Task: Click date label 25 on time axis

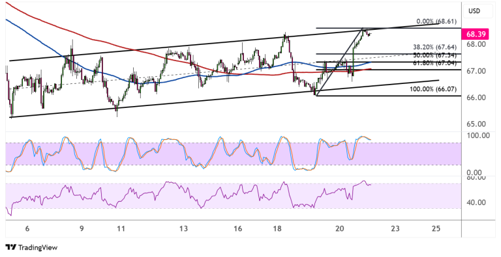Action: (436, 228)
